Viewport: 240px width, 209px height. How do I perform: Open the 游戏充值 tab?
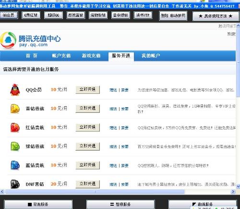(x=91, y=55)
